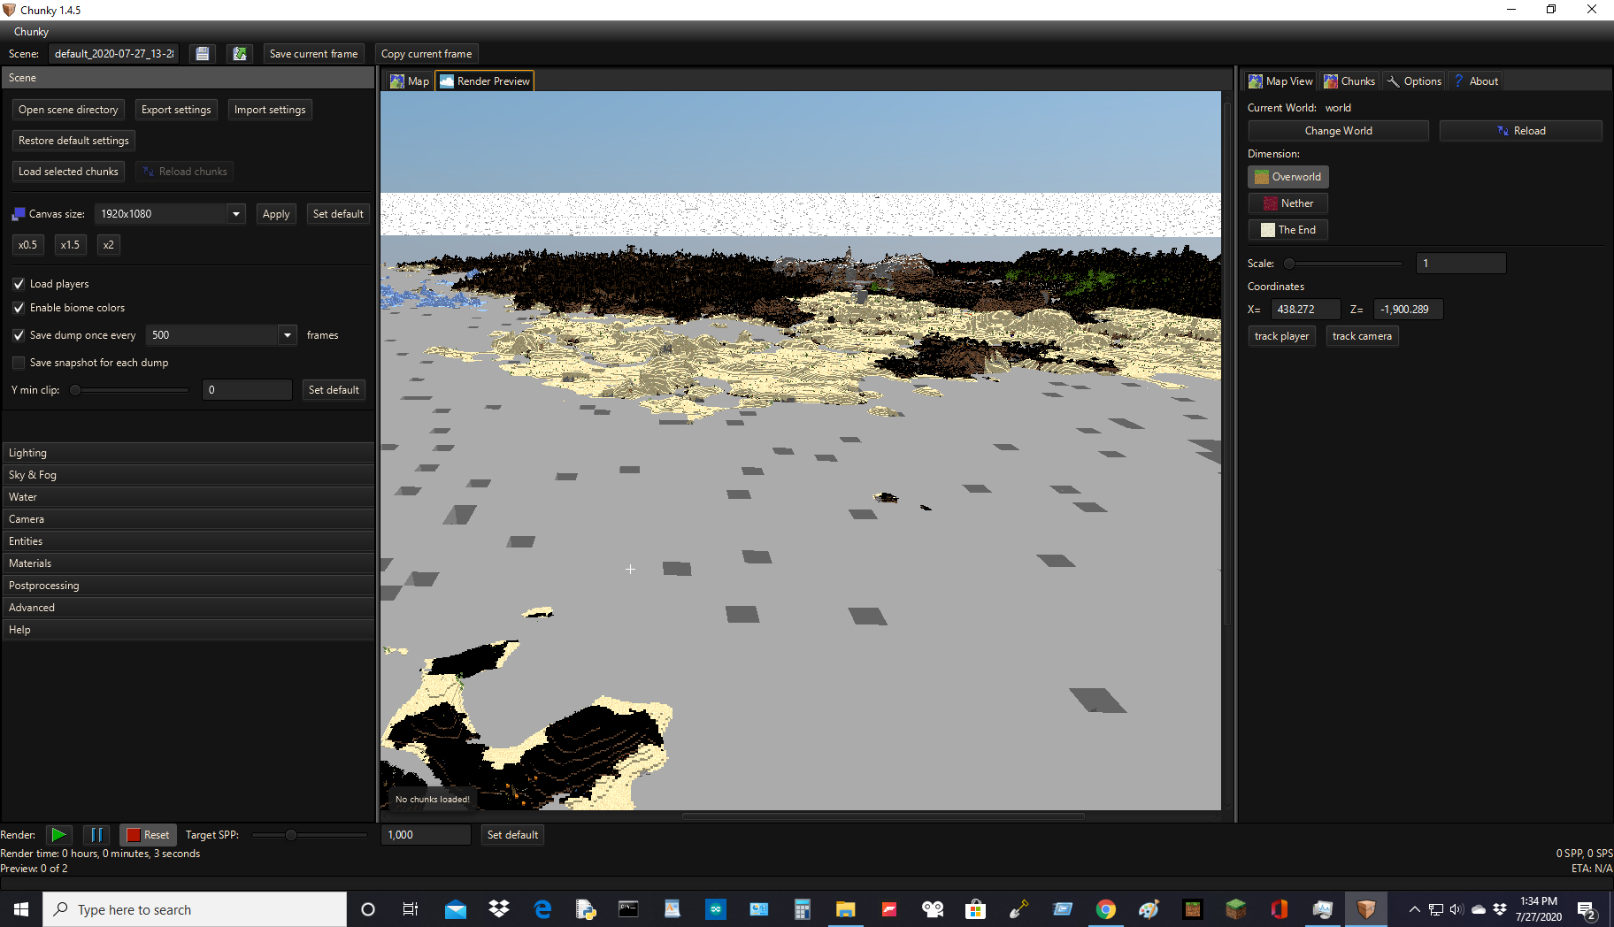Open the Chunks tab

pyautogui.click(x=1349, y=80)
